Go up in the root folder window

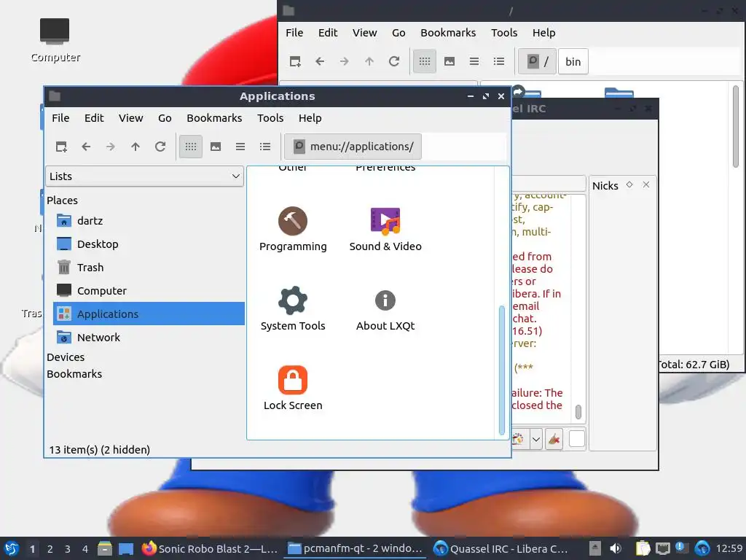pos(369,61)
